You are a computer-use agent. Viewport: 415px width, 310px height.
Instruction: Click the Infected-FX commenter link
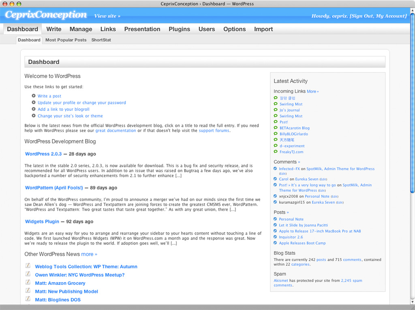coord(289,169)
